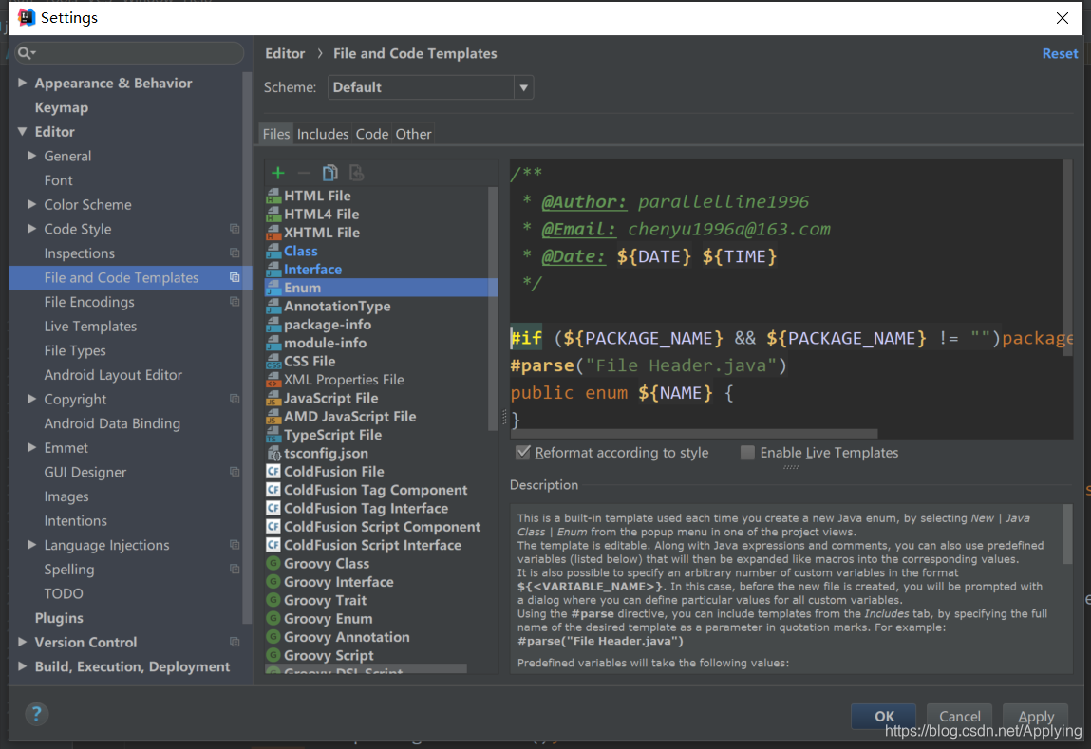Enable Live Templates checkbox

coord(747,453)
